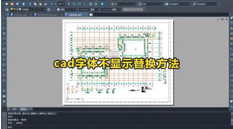Select the Rectangle draw tool

click(4, 38)
